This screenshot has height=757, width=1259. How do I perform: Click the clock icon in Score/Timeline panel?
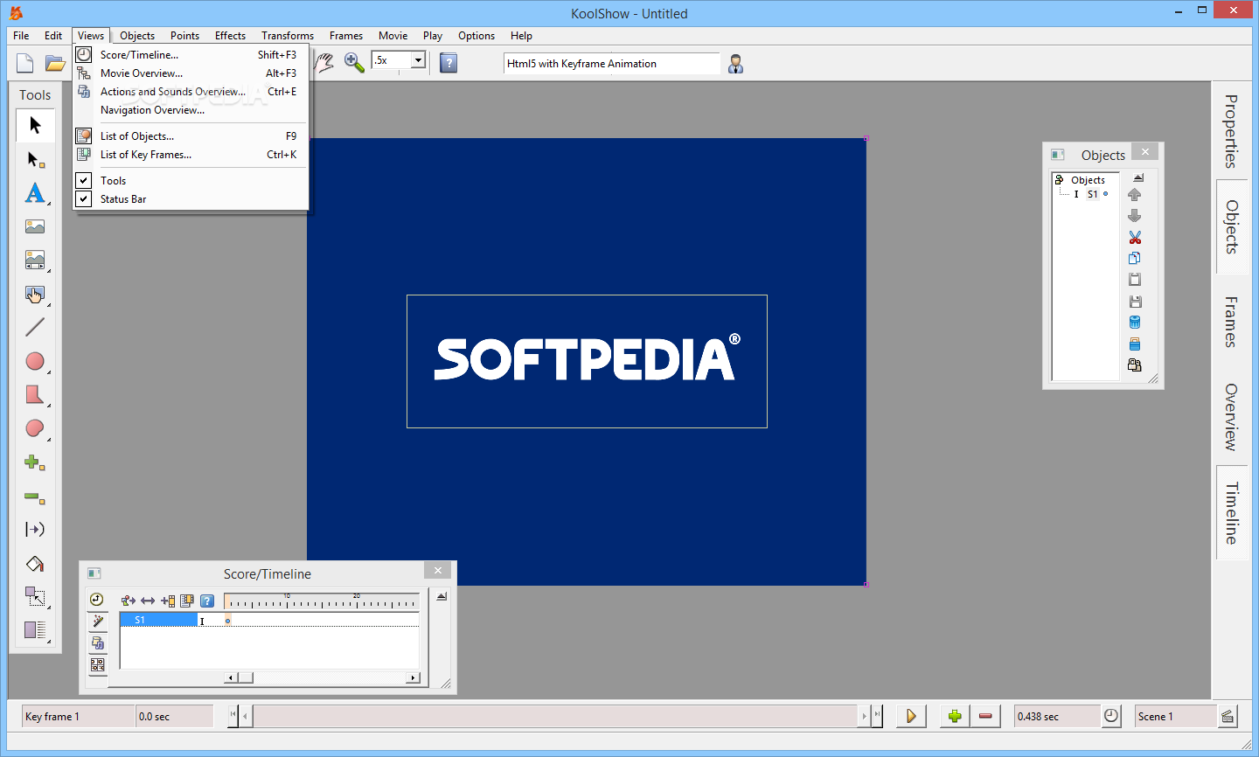tap(97, 600)
